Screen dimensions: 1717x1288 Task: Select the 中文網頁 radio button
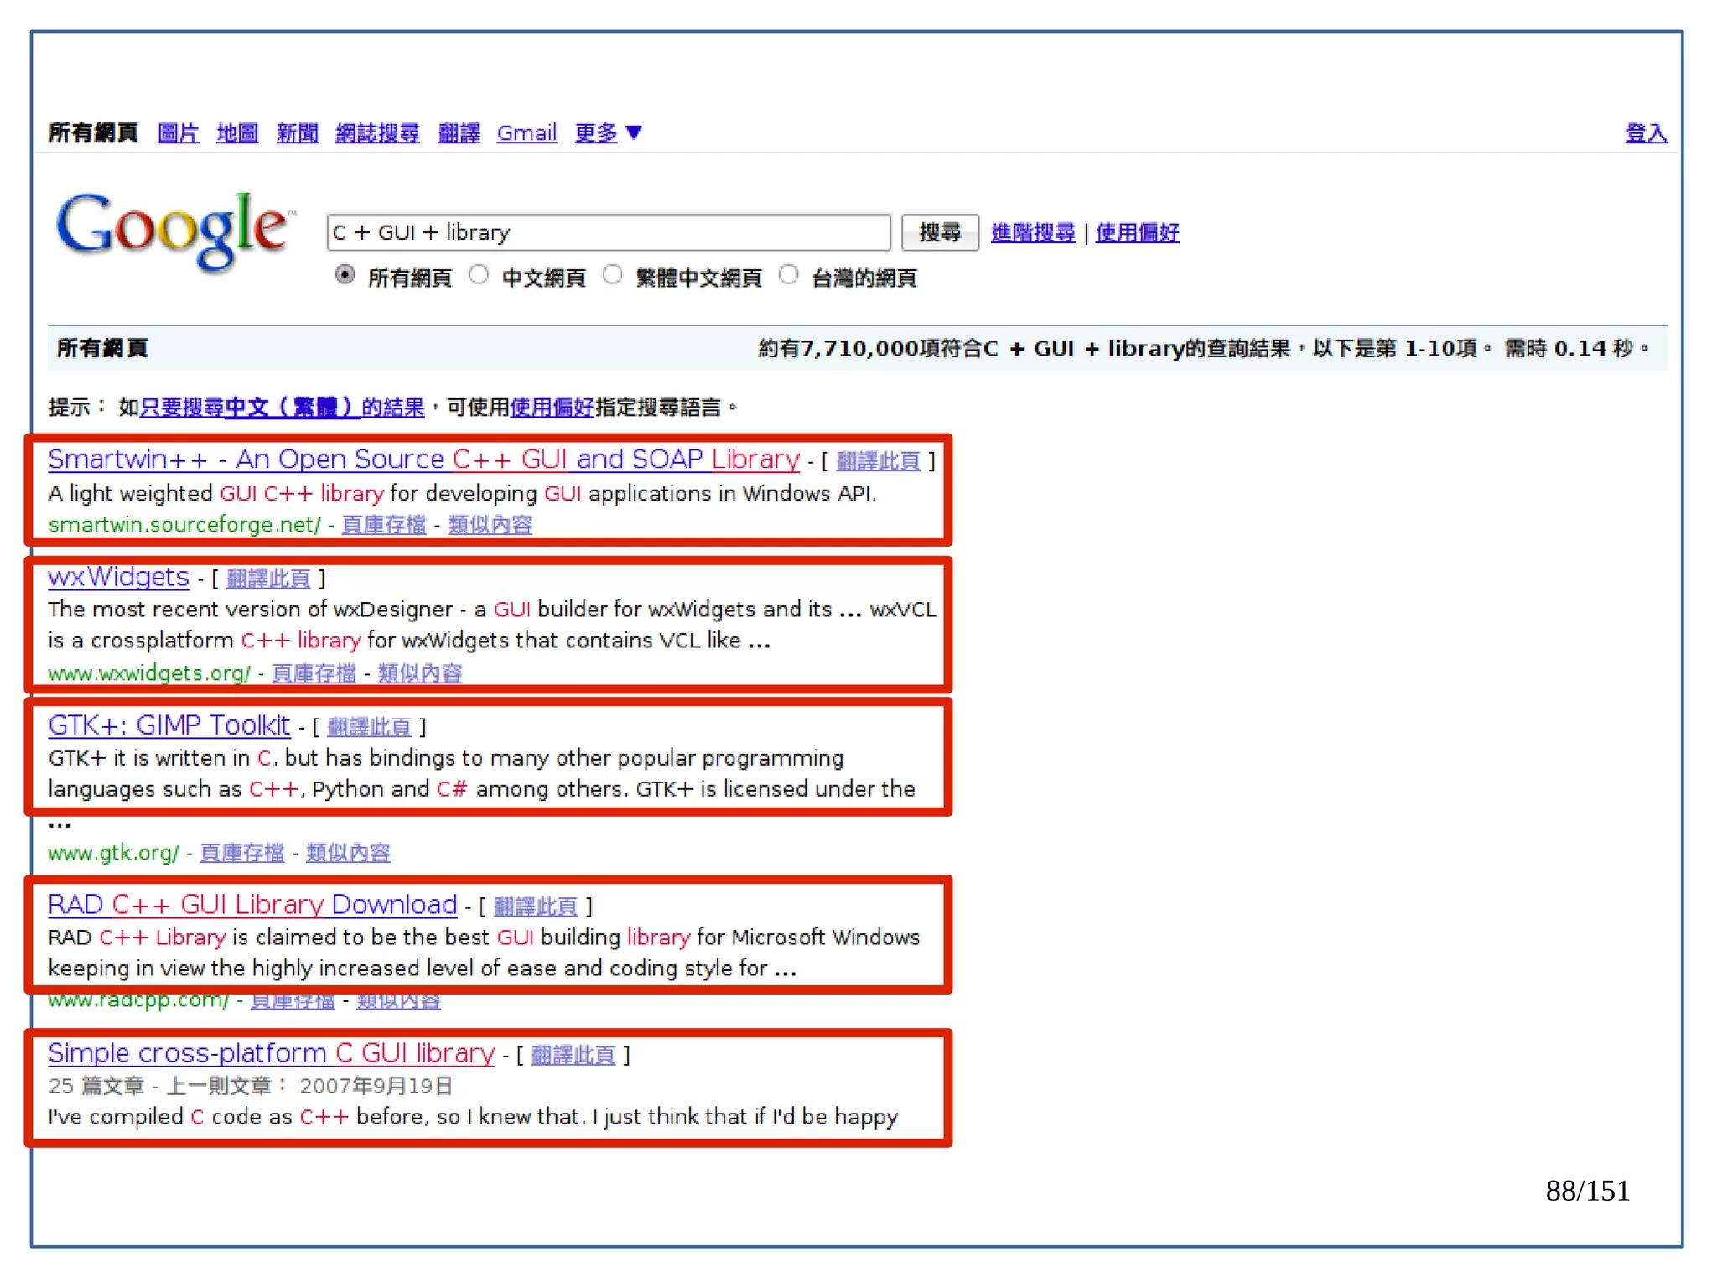479,275
